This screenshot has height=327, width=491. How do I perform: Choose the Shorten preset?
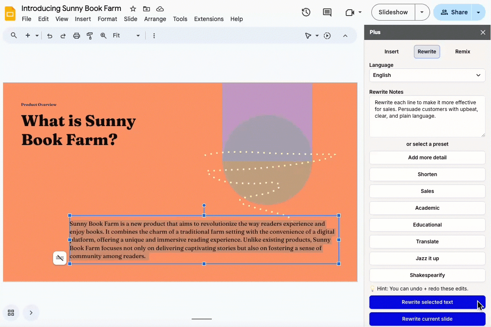(x=427, y=174)
